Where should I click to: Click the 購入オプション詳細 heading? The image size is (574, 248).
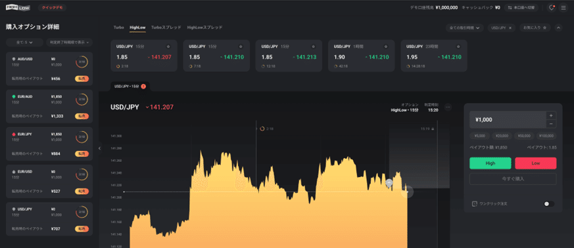click(x=33, y=27)
